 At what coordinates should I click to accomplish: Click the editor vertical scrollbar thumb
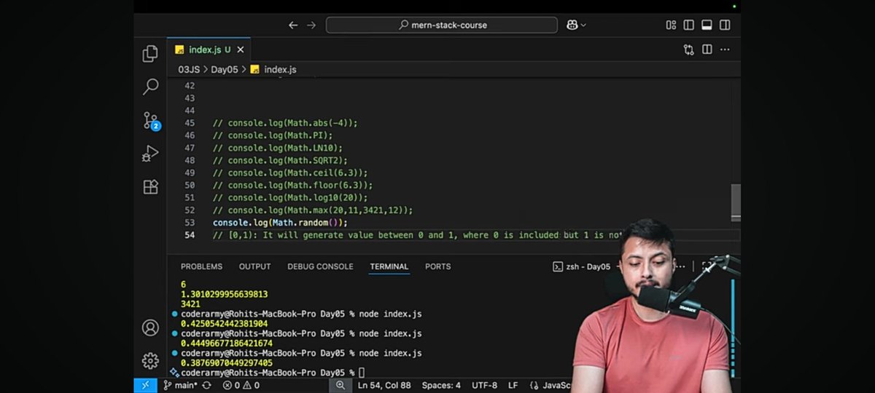point(736,201)
